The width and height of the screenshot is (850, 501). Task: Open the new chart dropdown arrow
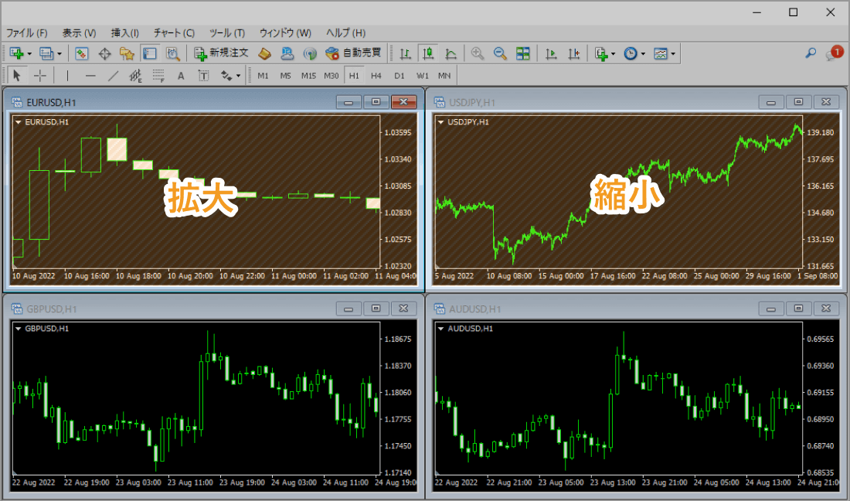[x=29, y=54]
